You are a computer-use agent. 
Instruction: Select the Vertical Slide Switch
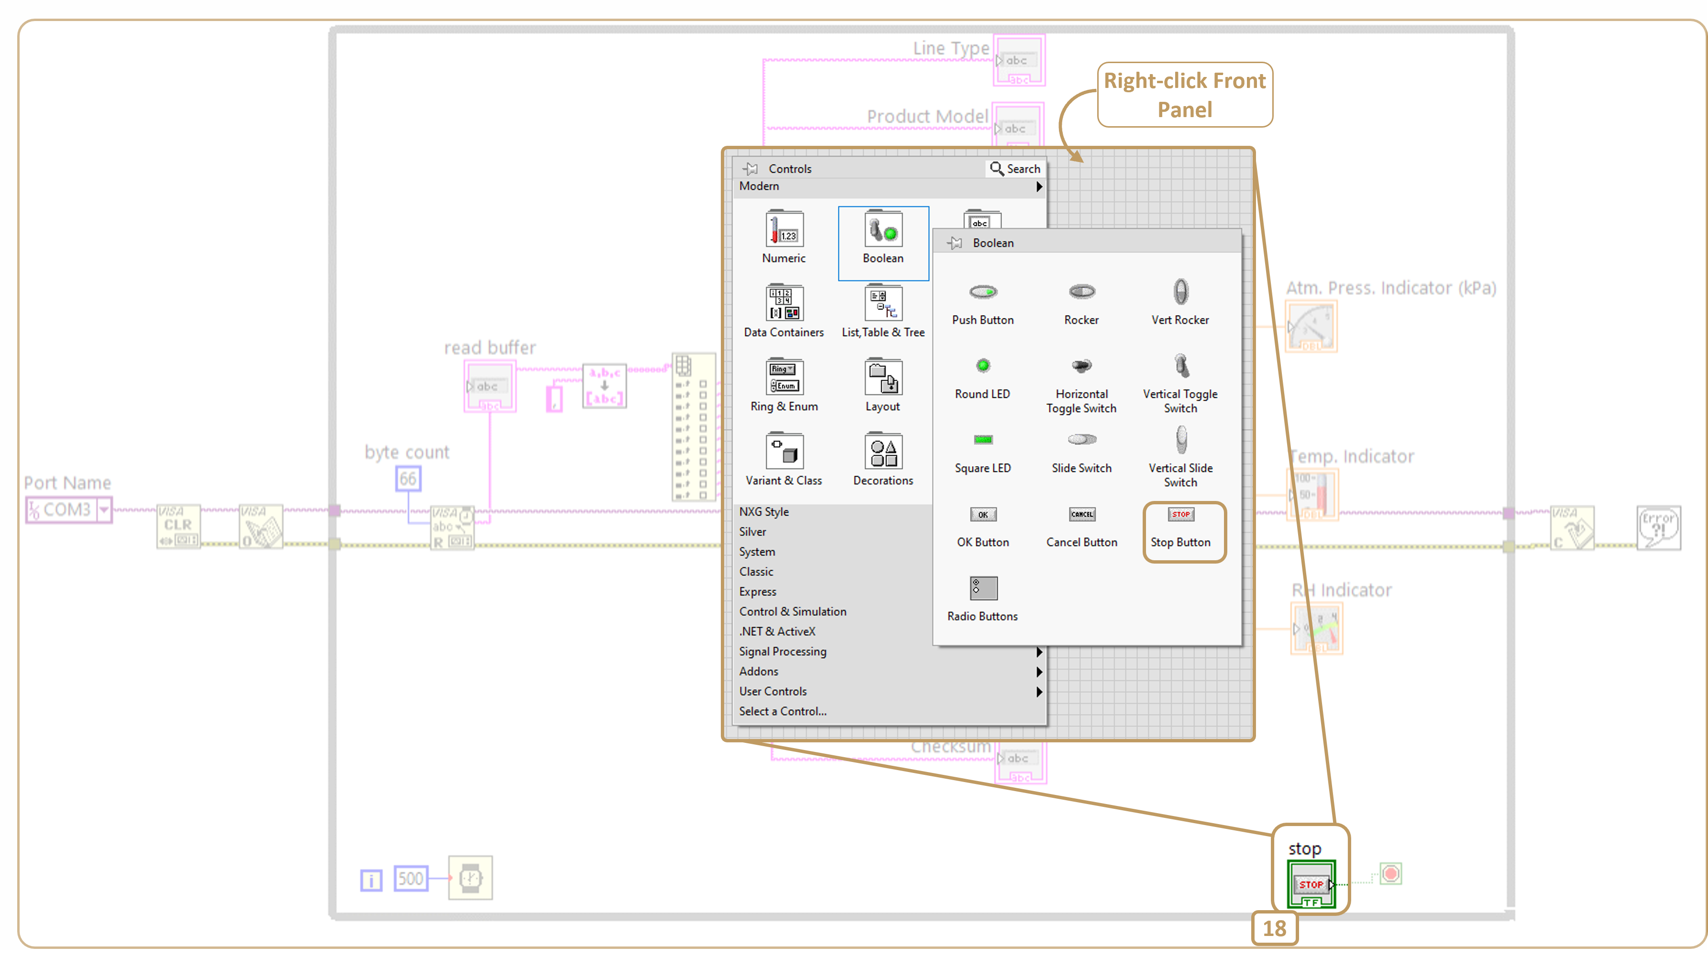[1180, 457]
